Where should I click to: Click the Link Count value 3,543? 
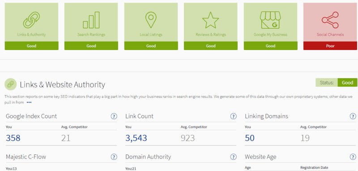(x=136, y=138)
